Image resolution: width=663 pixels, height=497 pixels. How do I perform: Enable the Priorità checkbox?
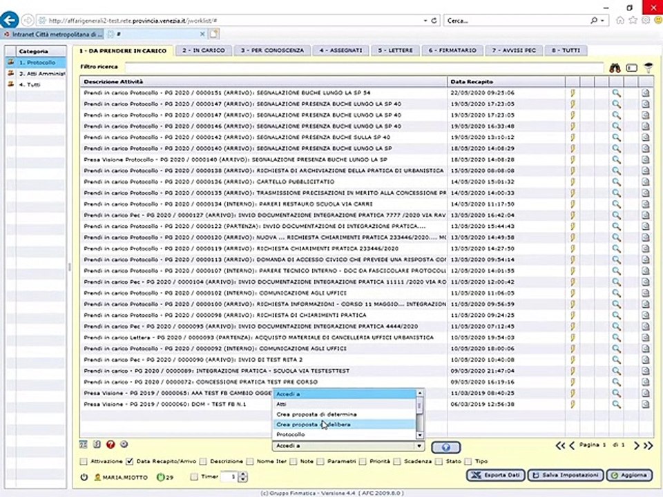pyautogui.click(x=363, y=462)
